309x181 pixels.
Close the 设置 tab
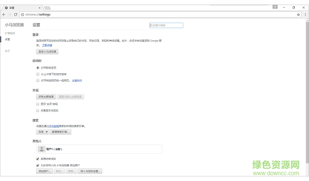39,8
